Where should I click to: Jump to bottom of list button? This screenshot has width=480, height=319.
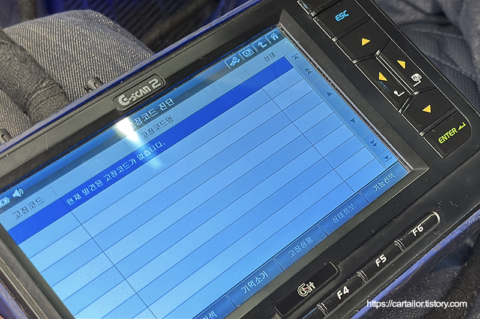click(386, 158)
